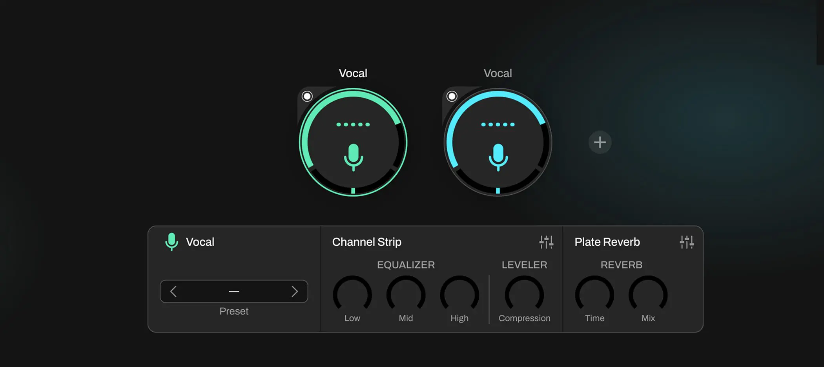Open the Preset selector field
The height and width of the screenshot is (367, 824).
click(234, 291)
